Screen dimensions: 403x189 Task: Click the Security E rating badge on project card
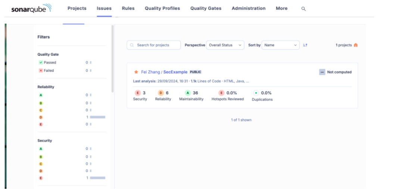point(137,93)
